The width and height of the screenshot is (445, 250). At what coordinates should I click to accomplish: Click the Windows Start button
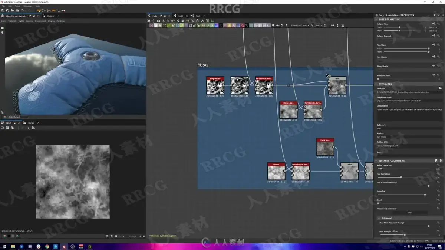point(4,246)
